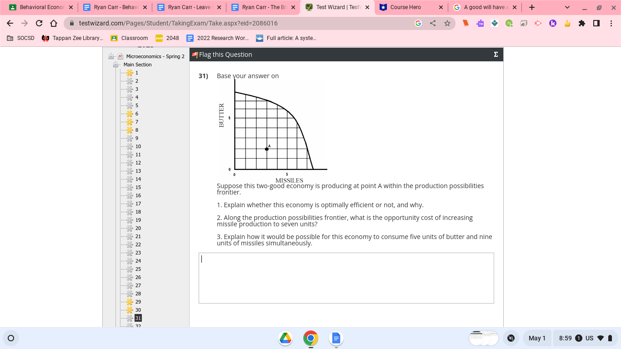Screen dimensions: 621x349
Task: Open a new browser tab
Action: pyautogui.click(x=532, y=7)
